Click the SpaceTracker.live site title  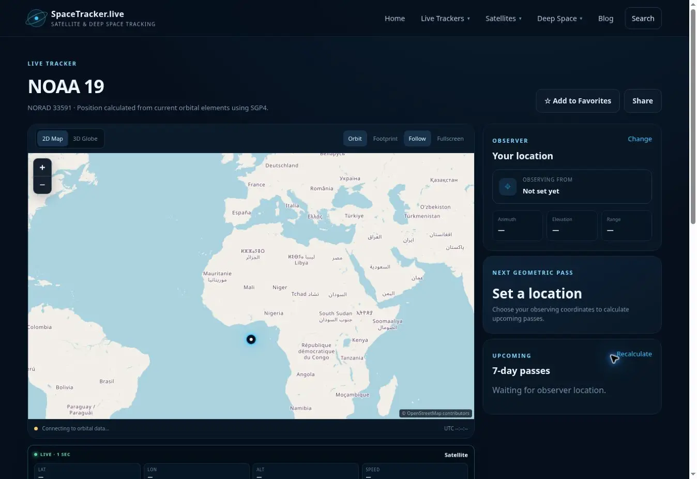tap(87, 14)
